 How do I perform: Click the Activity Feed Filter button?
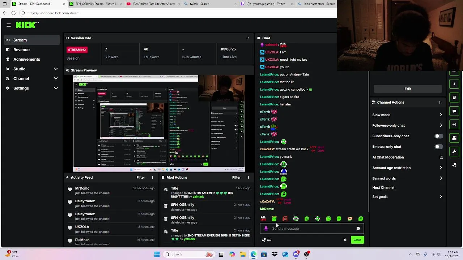141,177
